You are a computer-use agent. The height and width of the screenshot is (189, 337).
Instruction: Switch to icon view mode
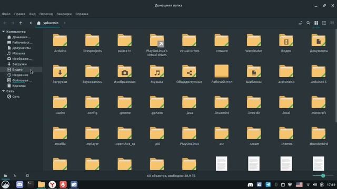[316, 23]
